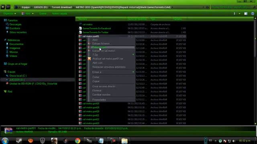Click the volume icon in system tray

234,141
